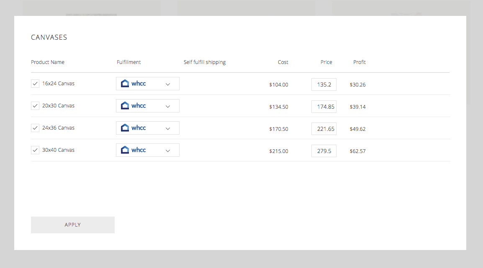Image resolution: width=483 pixels, height=268 pixels.
Task: Click the Self fulfill shipping column header
Action: point(205,62)
